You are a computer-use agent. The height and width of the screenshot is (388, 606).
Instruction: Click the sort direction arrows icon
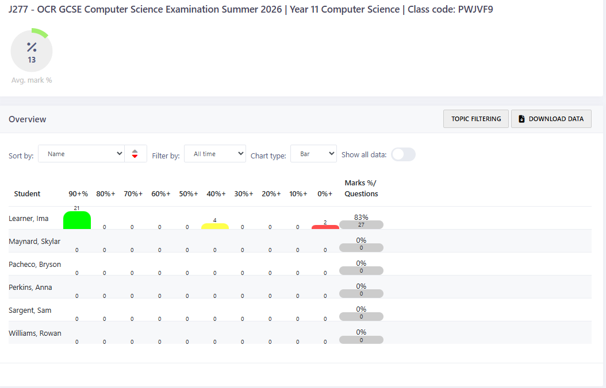135,154
